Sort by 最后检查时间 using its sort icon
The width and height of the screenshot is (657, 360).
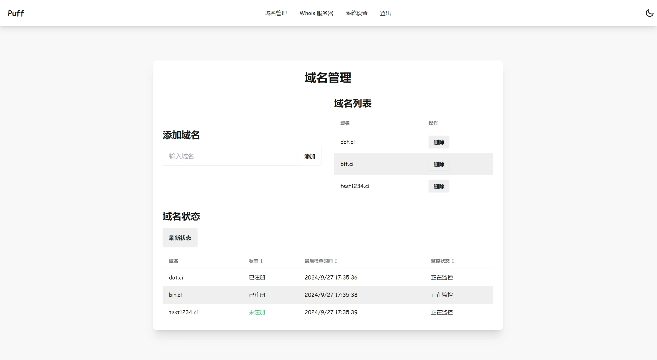pyautogui.click(x=336, y=261)
